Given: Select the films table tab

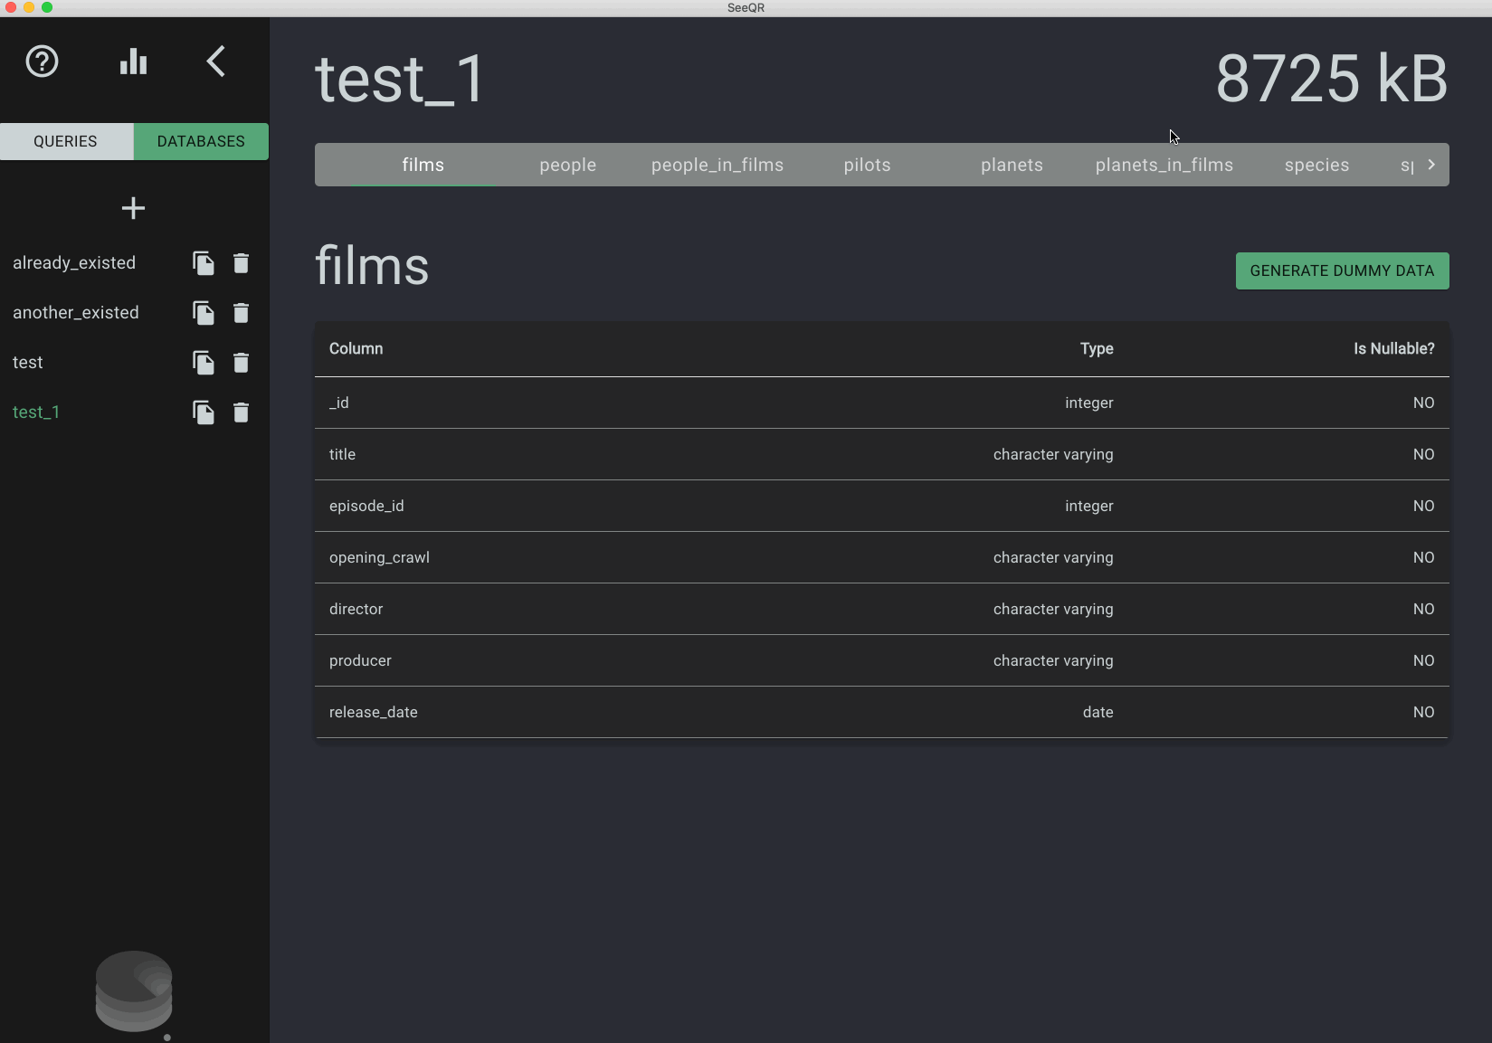Looking at the screenshot, I should [423, 165].
